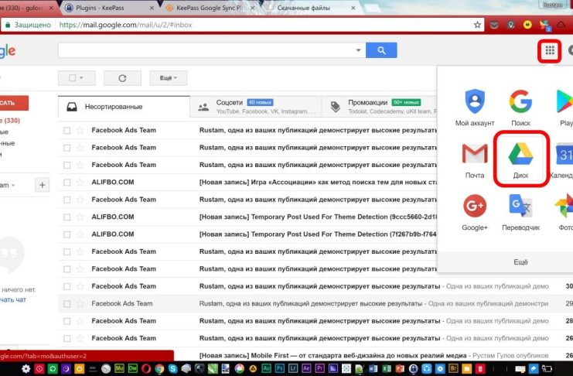573x376 pixels.
Task: Open the inbox (330) sidebar link
Action: point(10,121)
